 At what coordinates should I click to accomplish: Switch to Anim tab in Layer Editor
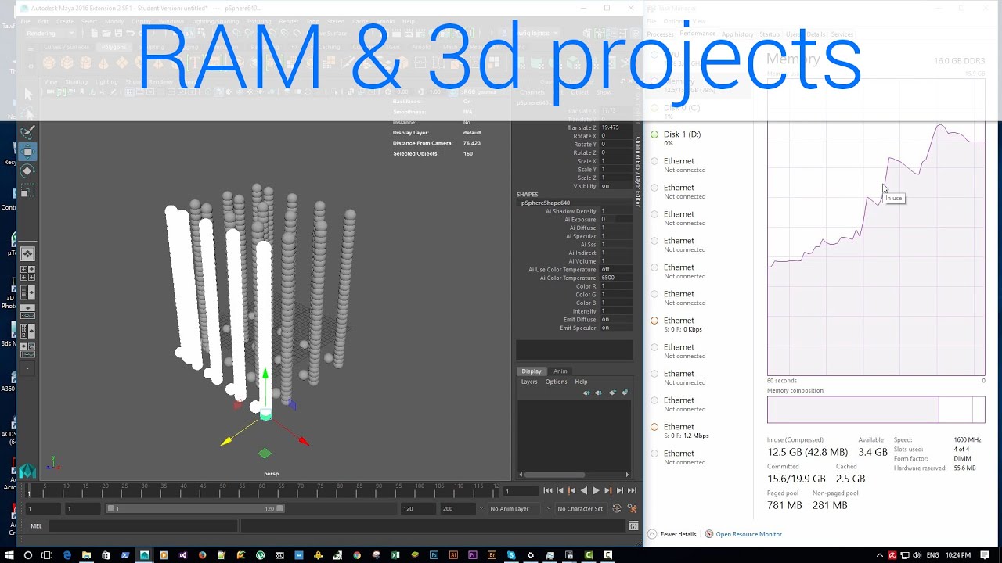tap(560, 371)
